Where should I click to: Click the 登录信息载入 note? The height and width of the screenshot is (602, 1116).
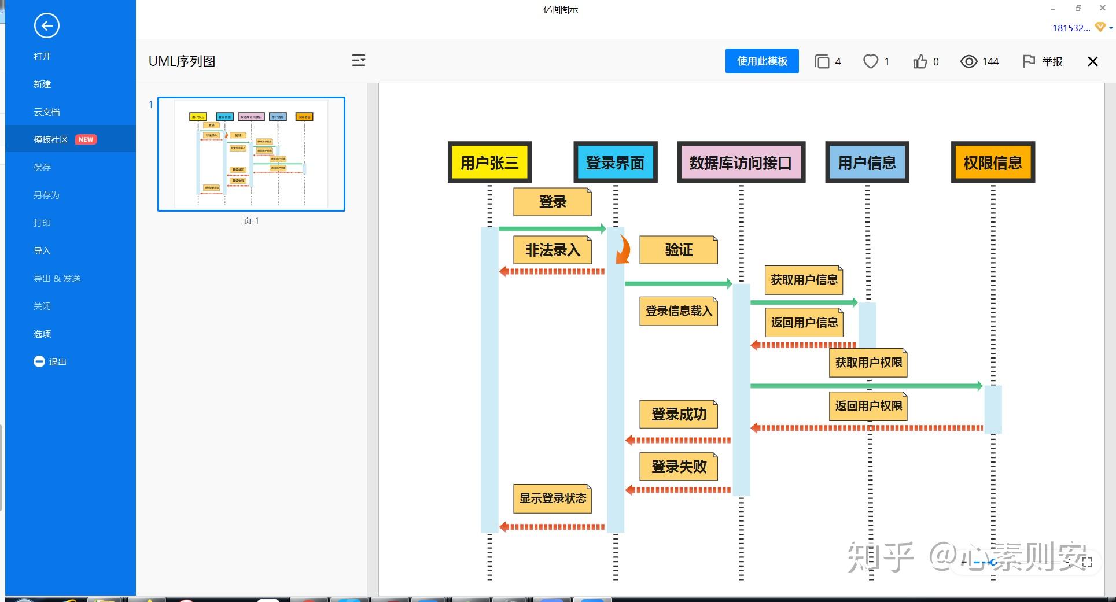point(679,311)
